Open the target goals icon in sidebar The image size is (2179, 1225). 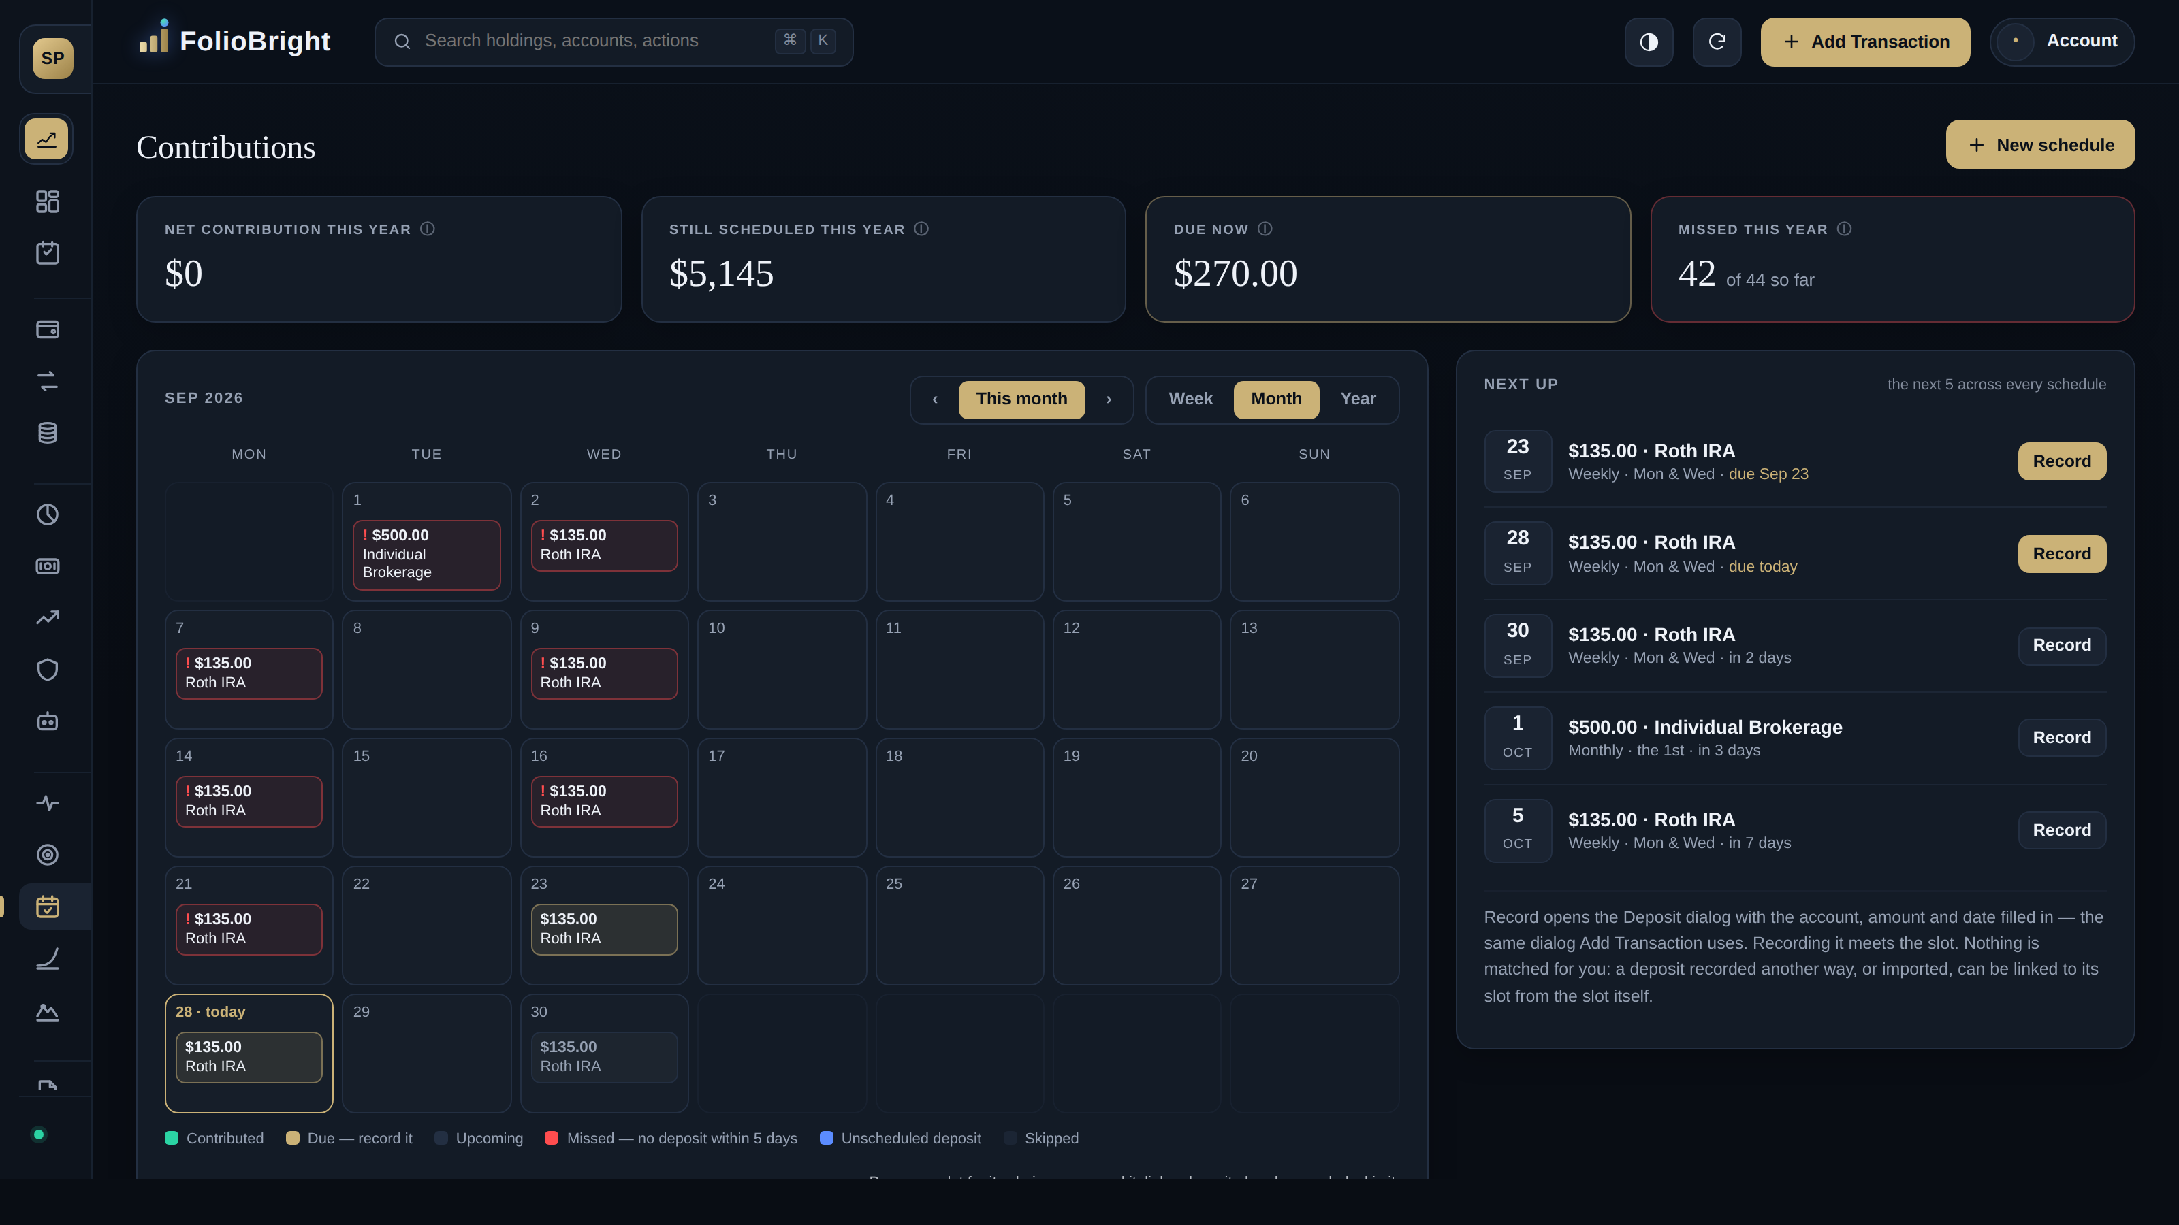[48, 855]
